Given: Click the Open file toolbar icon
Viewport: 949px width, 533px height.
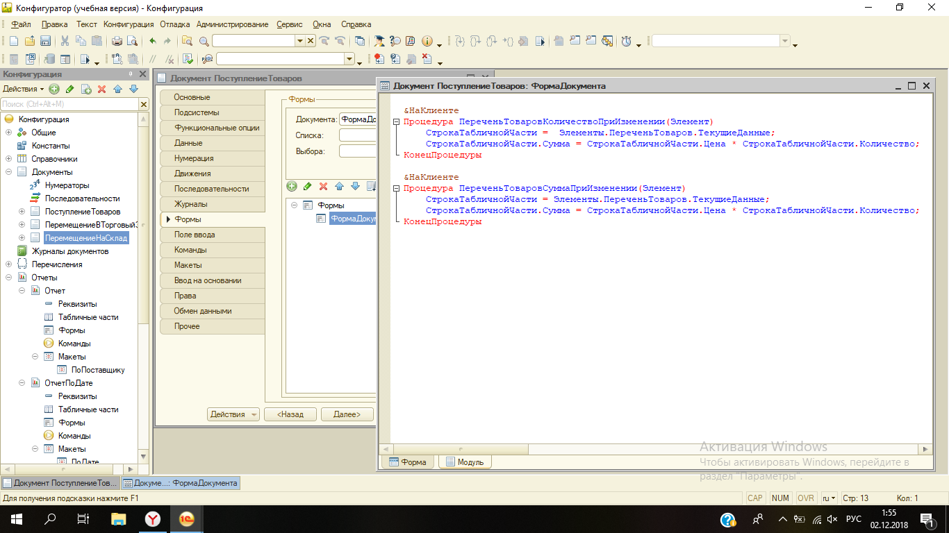Looking at the screenshot, I should pyautogui.click(x=31, y=41).
